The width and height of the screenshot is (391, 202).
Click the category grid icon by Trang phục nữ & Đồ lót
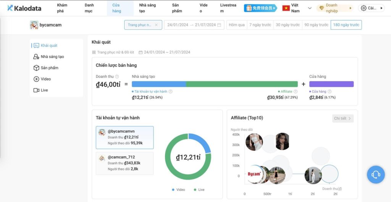tap(94, 52)
